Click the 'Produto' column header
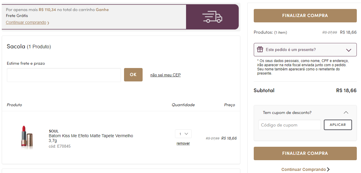Image resolution: width=361 pixels, height=173 pixels. [x=14, y=105]
